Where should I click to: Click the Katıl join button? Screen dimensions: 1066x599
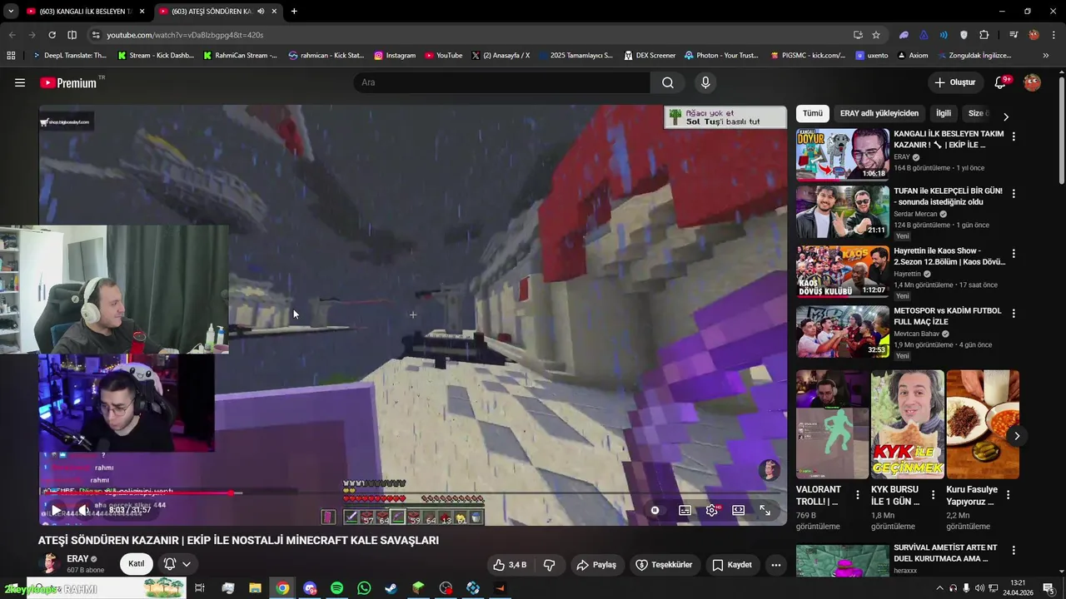coord(136,564)
